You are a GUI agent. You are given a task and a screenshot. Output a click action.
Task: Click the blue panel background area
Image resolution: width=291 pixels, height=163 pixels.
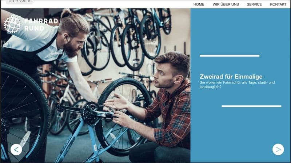tap(240, 126)
